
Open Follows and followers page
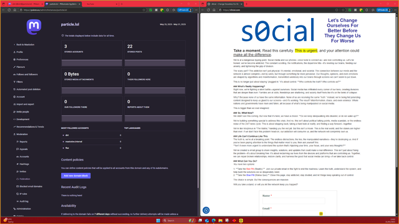tap(25, 75)
